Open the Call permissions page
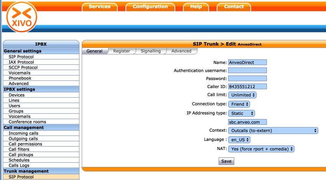The width and height of the screenshot is (326, 180). pos(41,144)
